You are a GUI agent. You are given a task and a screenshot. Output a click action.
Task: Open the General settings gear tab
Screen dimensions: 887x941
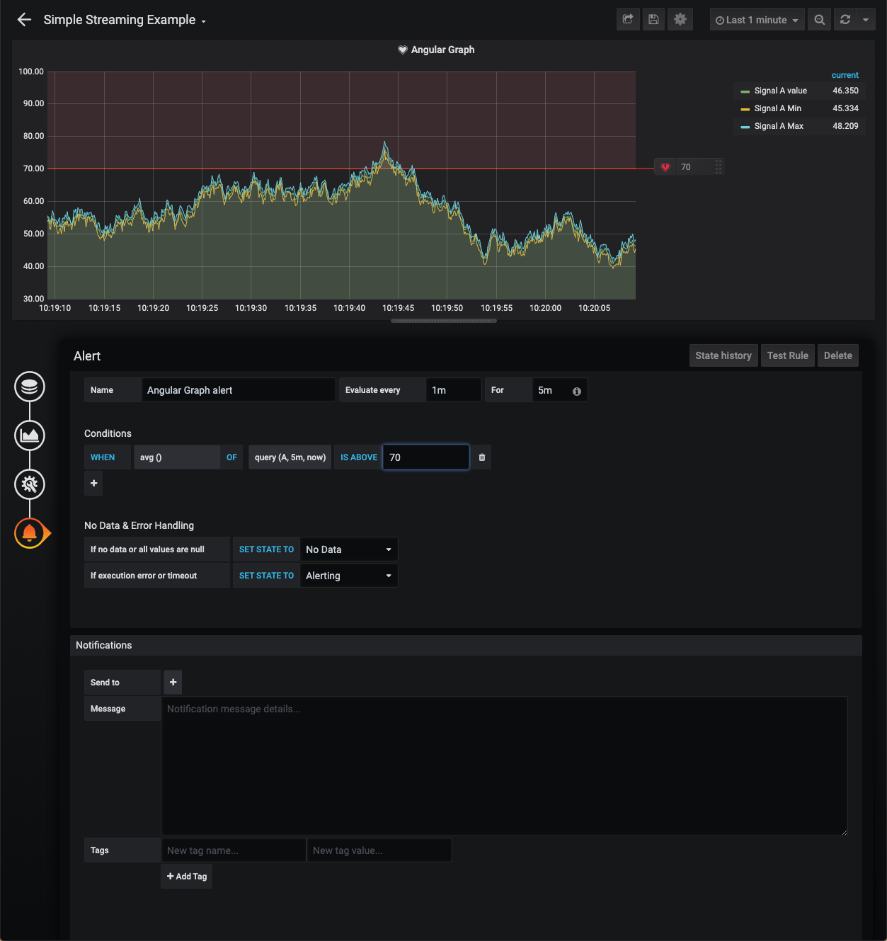(x=30, y=484)
